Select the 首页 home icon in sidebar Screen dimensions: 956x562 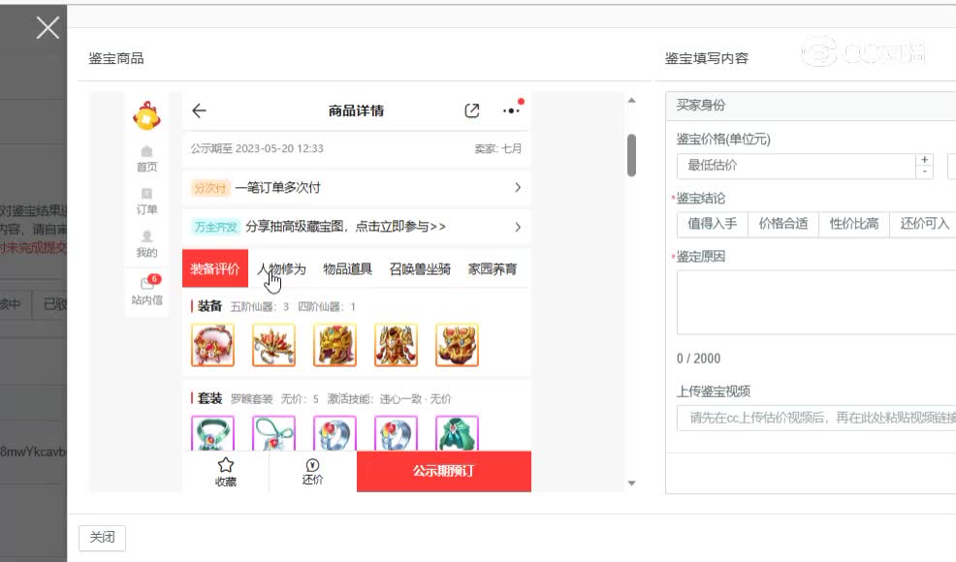click(145, 158)
